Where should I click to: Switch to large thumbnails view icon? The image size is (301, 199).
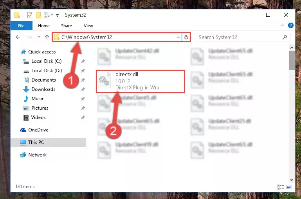coord(289,187)
